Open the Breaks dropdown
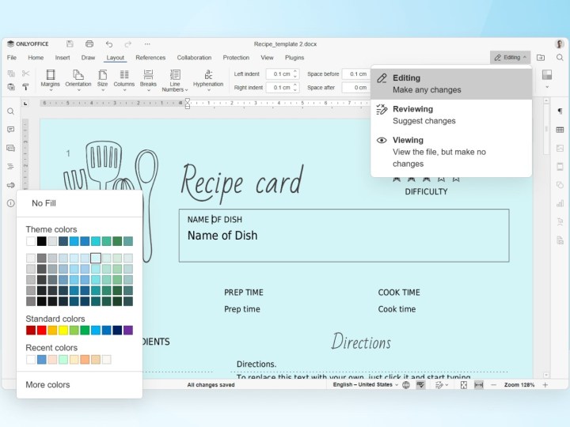The height and width of the screenshot is (427, 570). (148, 80)
